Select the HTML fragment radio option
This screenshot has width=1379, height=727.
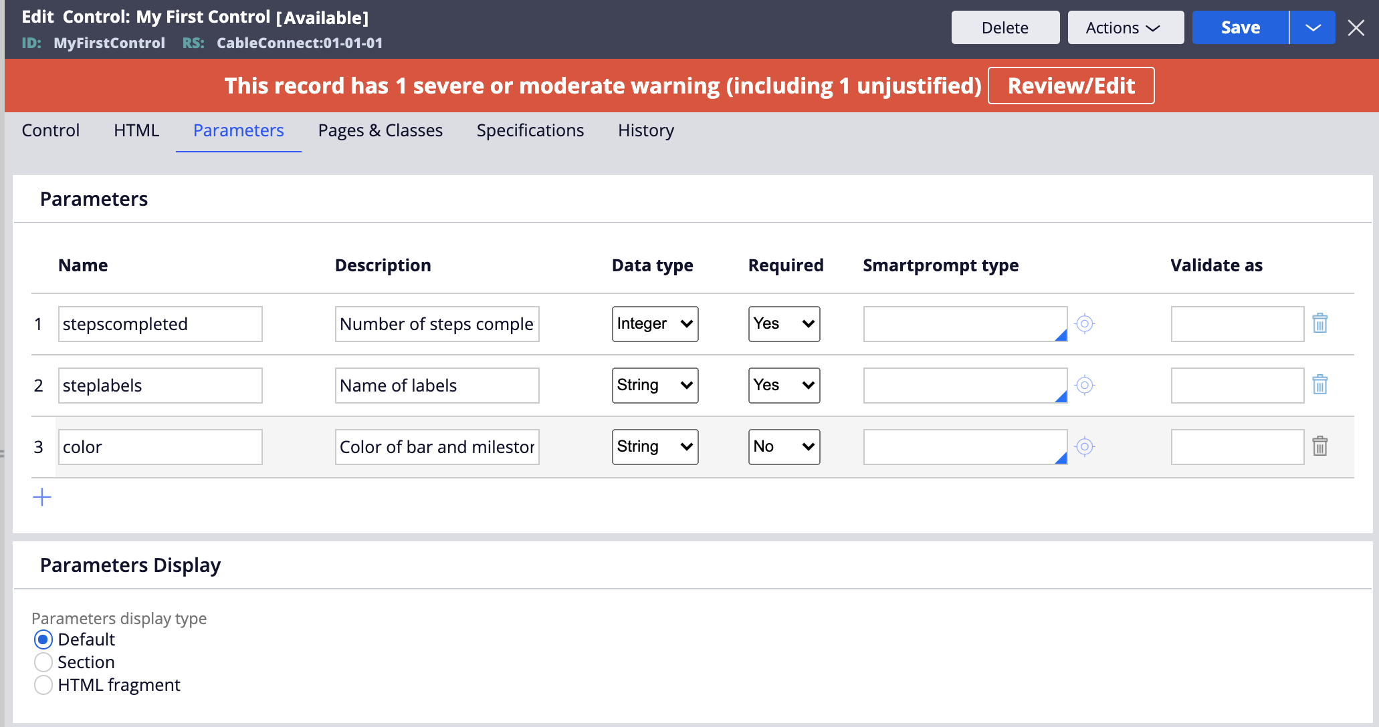pos(43,685)
